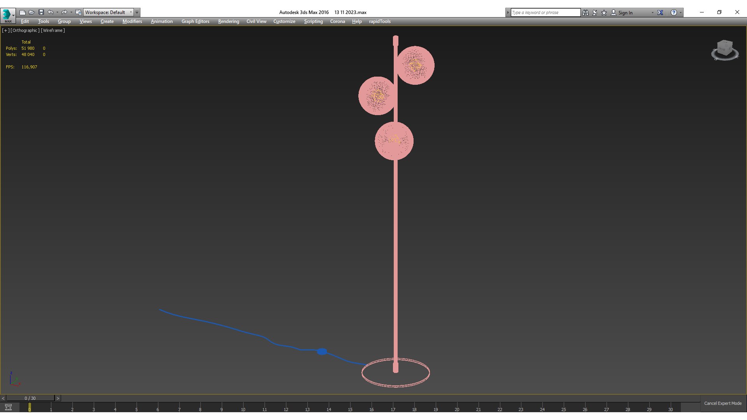Open Autodesk Exchange Apps icon

660,12
